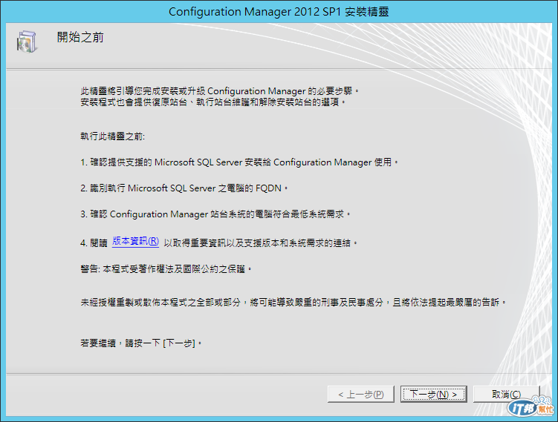The height and width of the screenshot is (422, 558).
Task: Click the 開始之前 page heading
Action: click(x=80, y=37)
